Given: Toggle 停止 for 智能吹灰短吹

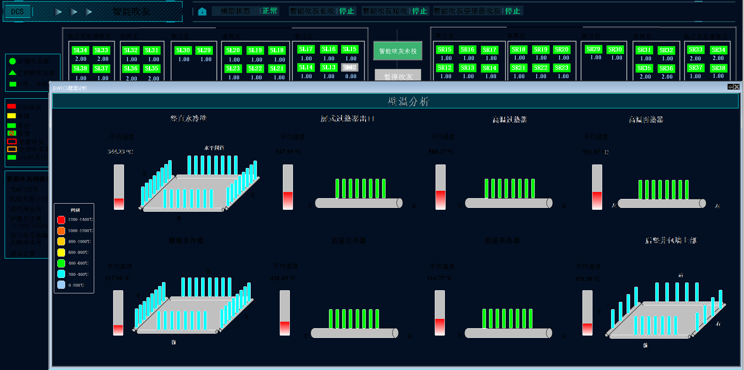Looking at the screenshot, I should pyautogui.click(x=420, y=11).
